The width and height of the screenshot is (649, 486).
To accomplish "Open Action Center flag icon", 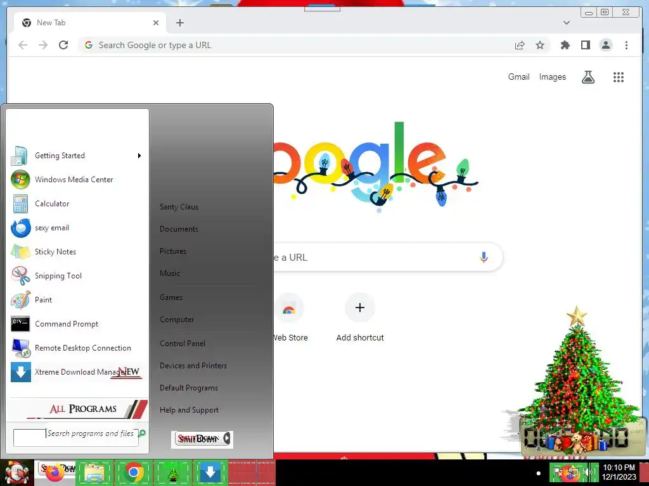I will coord(558,472).
